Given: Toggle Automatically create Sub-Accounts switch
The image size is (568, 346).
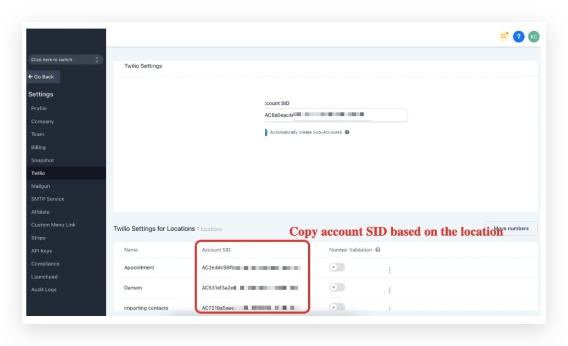Looking at the screenshot, I should point(266,132).
